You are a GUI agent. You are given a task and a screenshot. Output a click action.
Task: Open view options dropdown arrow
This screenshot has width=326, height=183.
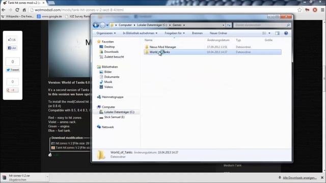pyautogui.click(x=269, y=33)
